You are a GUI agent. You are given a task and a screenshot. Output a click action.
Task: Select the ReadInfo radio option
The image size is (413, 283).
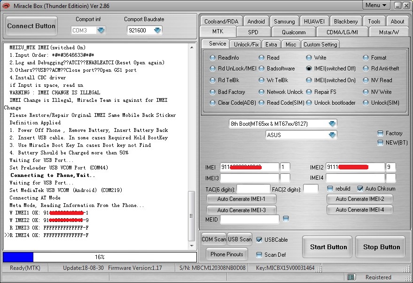coord(212,58)
